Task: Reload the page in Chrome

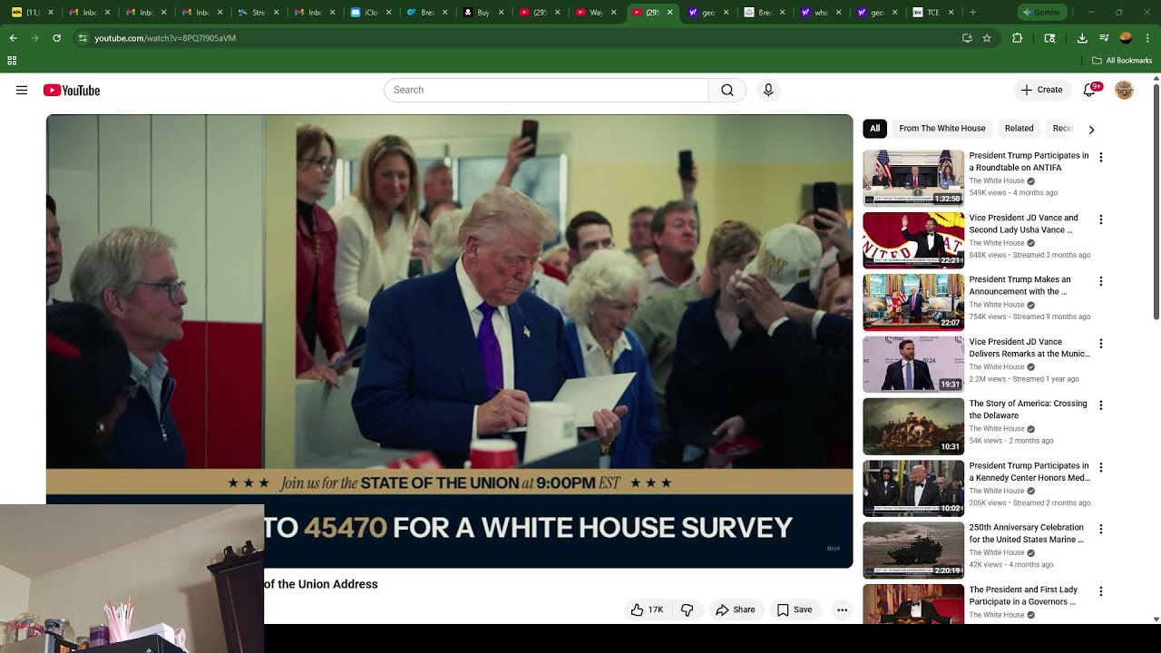Action: 56,38
